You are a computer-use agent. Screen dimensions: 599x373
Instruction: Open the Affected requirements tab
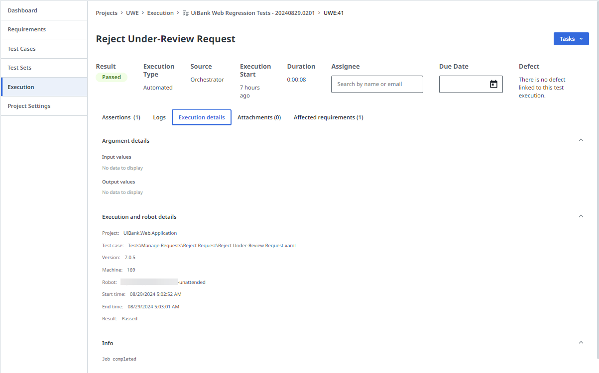(328, 117)
